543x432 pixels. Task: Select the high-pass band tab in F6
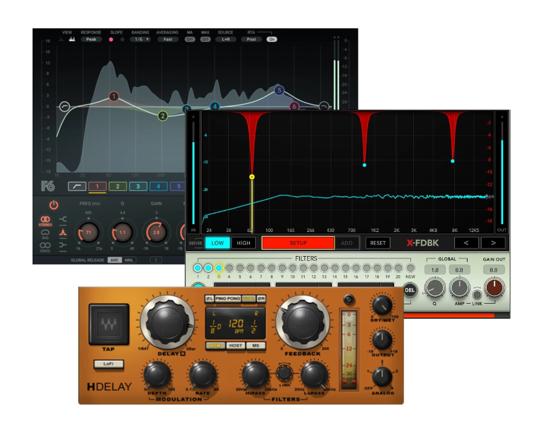coord(77,186)
